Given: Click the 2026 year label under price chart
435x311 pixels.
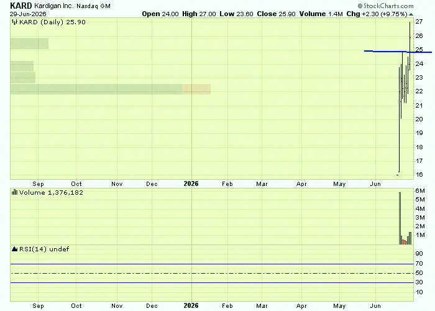Looking at the screenshot, I should click(191, 184).
